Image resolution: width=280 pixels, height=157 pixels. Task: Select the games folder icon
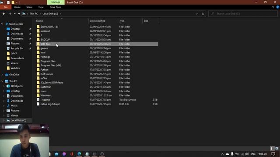click(38, 48)
